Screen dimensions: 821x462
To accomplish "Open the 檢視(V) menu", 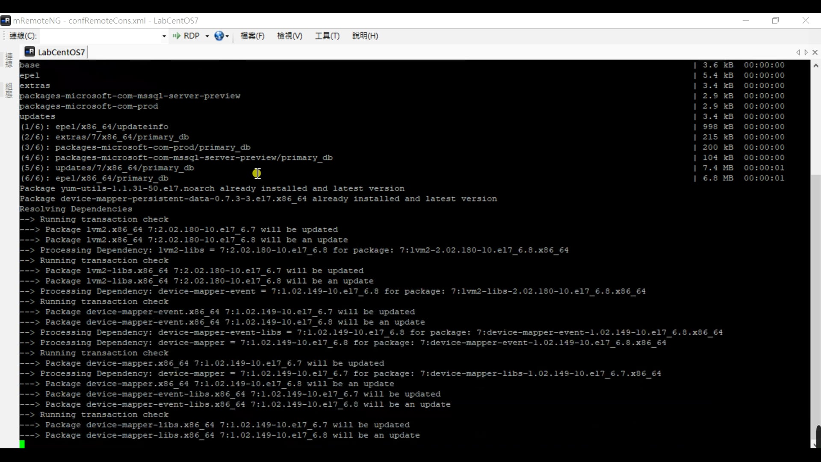I will 289,36.
